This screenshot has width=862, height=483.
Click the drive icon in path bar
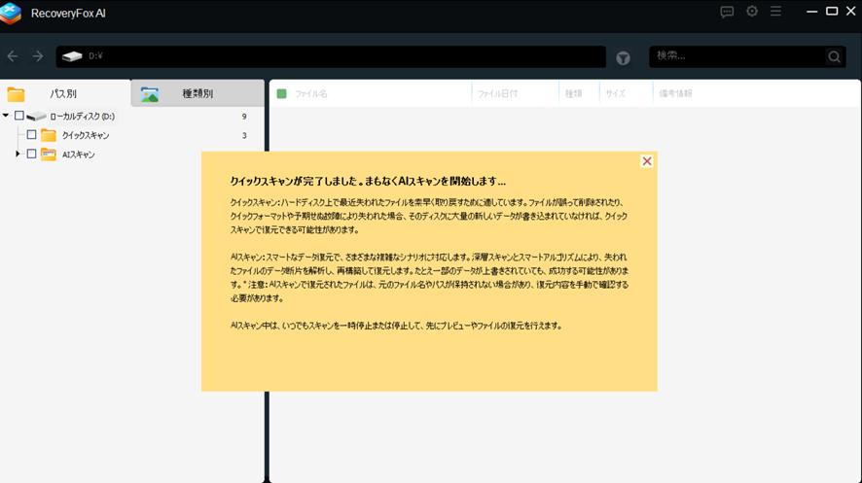click(72, 56)
